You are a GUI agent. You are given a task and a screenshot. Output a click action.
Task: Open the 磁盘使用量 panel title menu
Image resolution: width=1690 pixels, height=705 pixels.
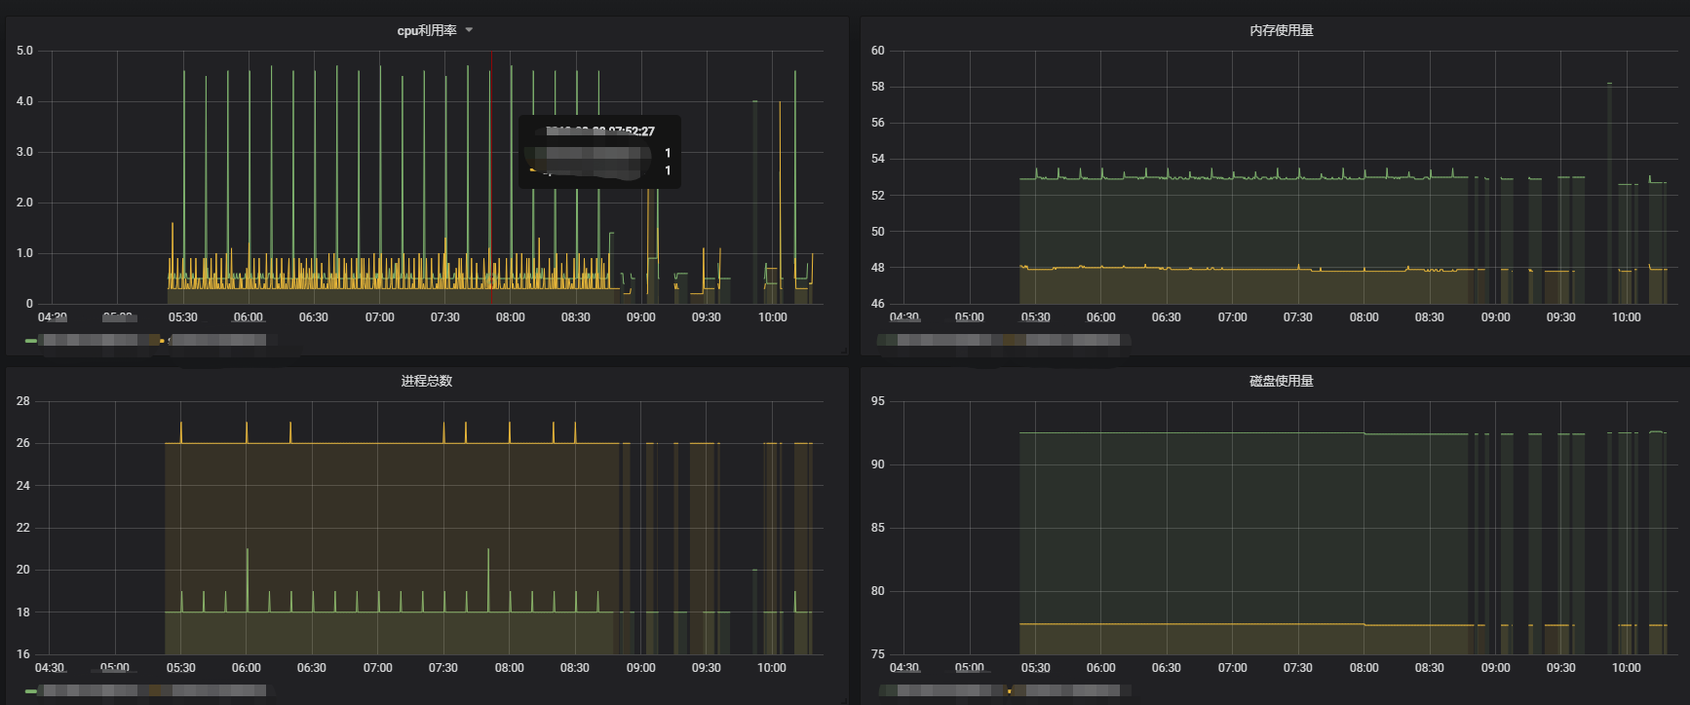1282,381
